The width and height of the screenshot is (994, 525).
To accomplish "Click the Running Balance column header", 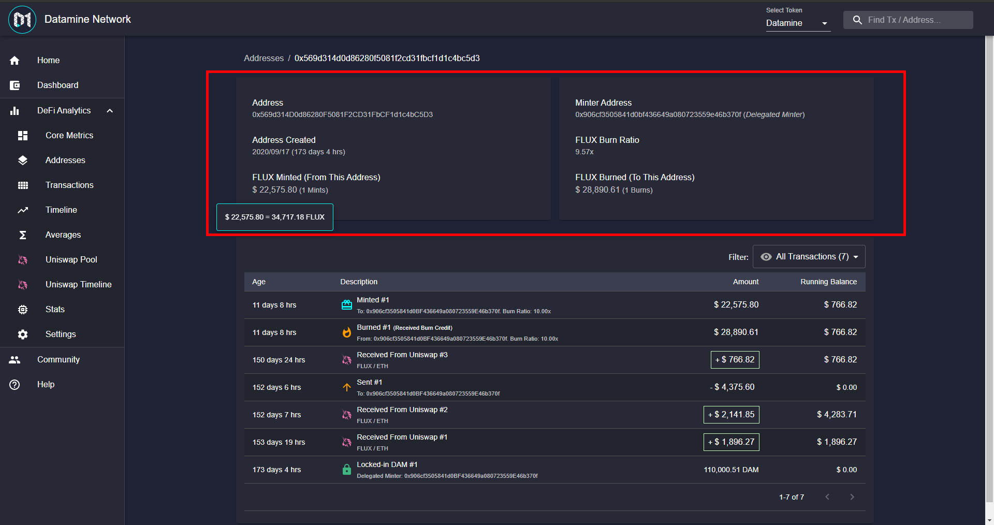I will (x=828, y=282).
